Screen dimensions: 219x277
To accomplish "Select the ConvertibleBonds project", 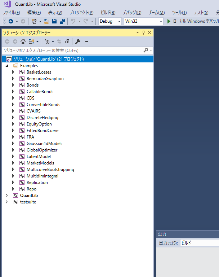I will pos(44,105).
